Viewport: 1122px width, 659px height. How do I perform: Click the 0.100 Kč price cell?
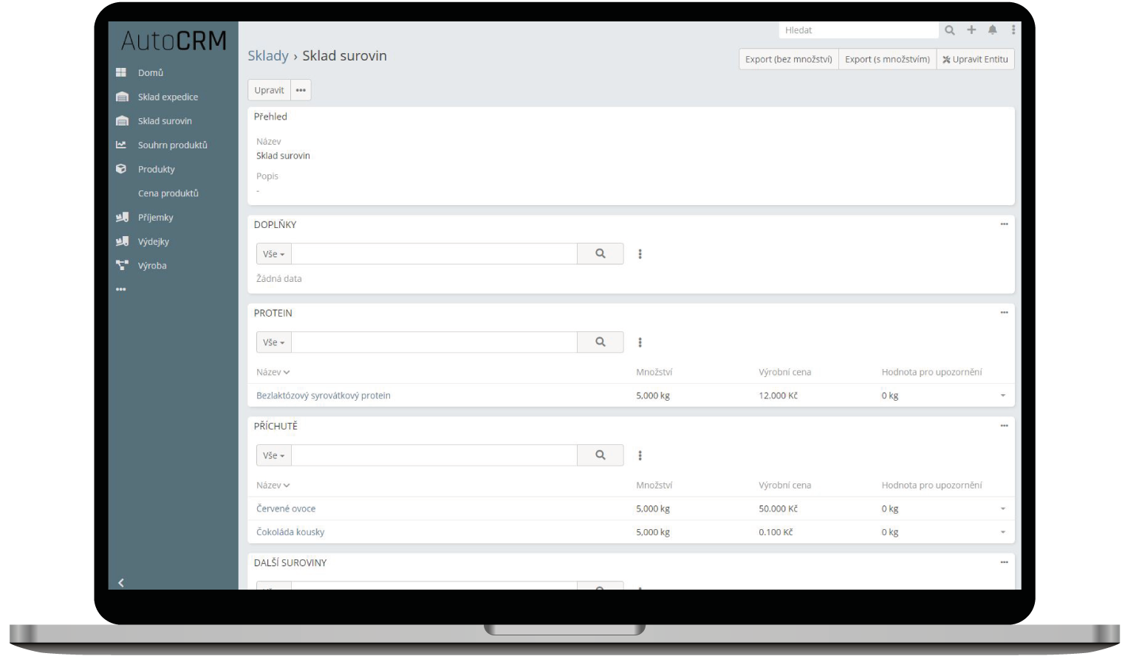click(x=776, y=532)
